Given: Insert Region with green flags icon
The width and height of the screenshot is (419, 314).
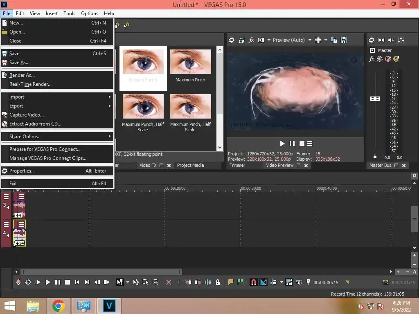Looking at the screenshot, I should pyautogui.click(x=241, y=282).
